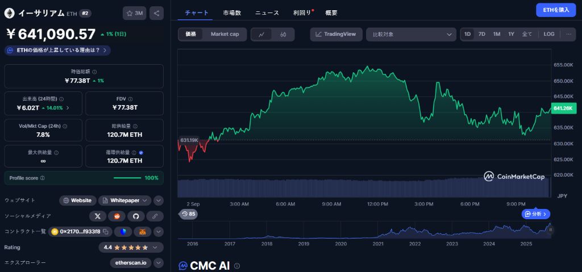Set chart range to 7D

pos(482,34)
